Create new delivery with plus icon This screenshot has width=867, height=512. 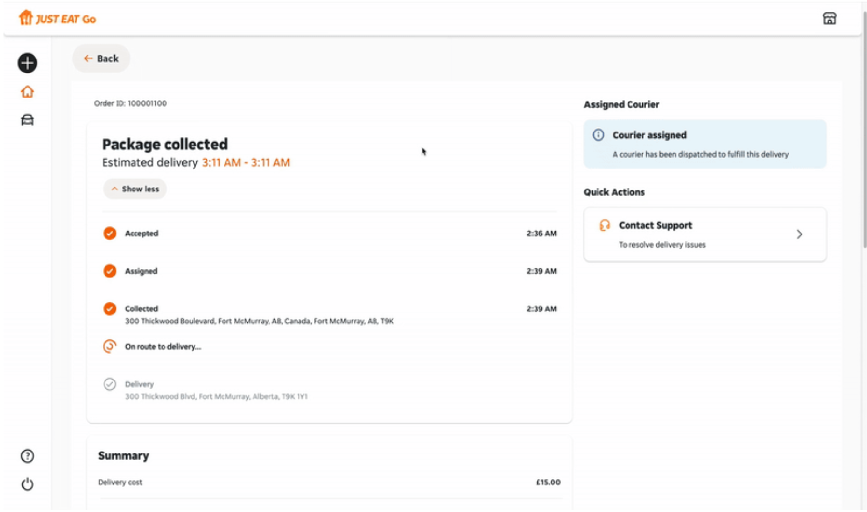click(28, 63)
